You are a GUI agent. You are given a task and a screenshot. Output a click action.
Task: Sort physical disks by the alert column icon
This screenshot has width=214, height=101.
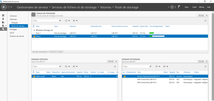(124, 72)
